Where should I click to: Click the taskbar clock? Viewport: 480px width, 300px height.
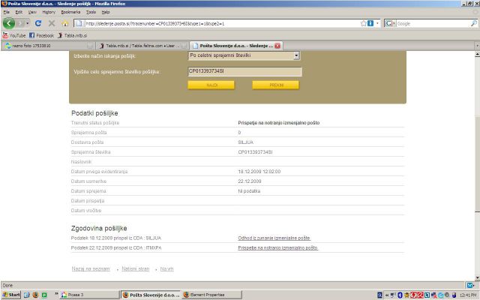[x=468, y=295]
